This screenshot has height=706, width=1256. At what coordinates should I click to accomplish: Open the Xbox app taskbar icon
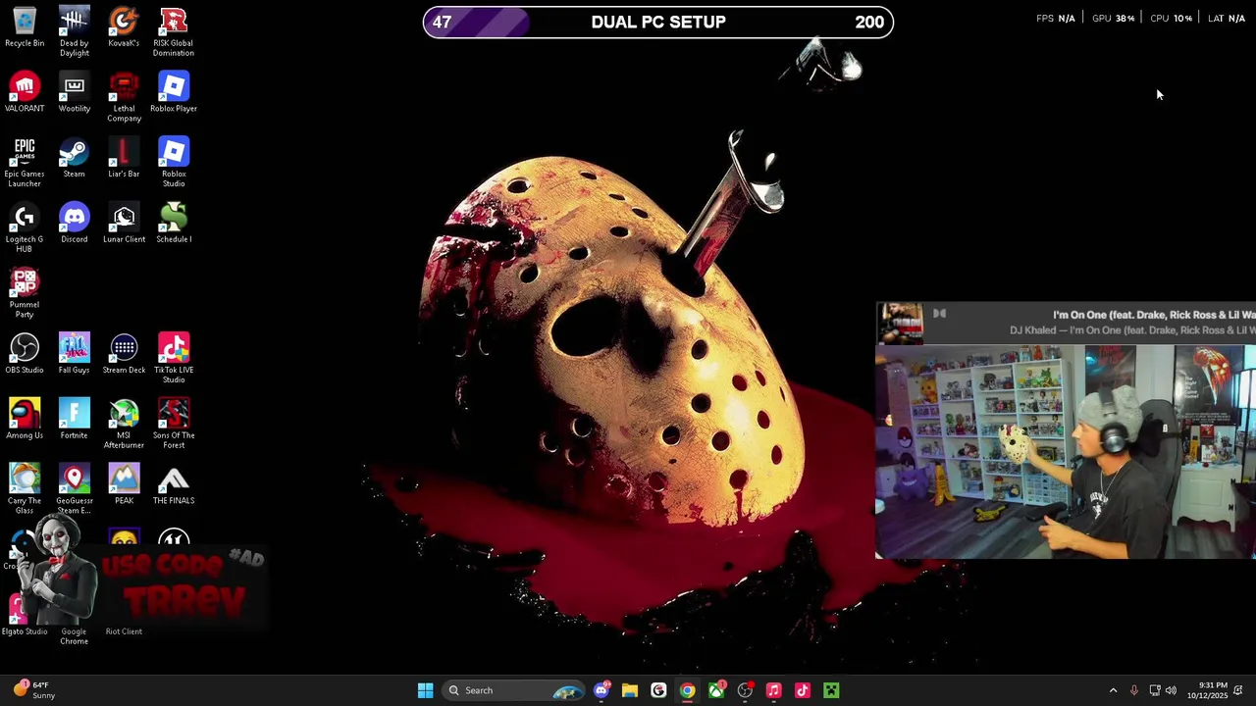716,690
